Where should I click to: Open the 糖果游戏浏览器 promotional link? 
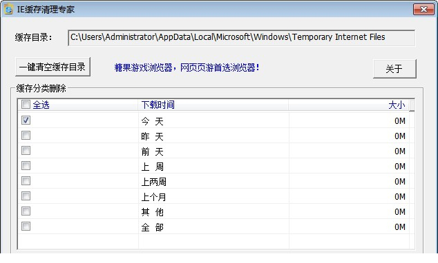pyautogui.click(x=187, y=67)
